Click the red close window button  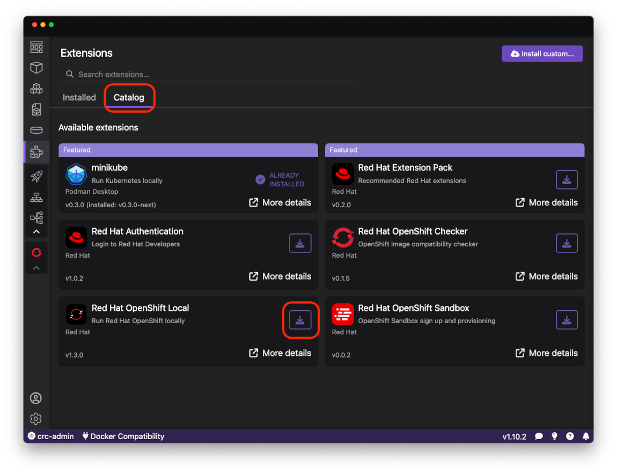point(35,24)
